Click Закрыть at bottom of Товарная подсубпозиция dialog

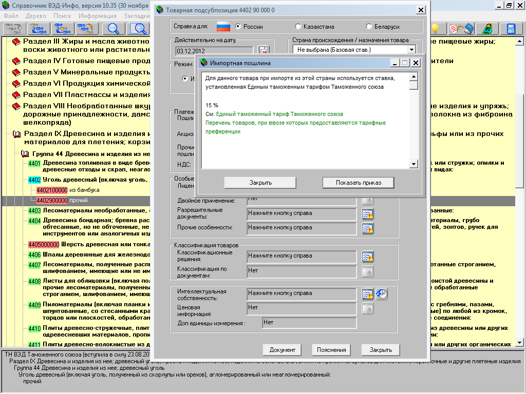pos(381,350)
